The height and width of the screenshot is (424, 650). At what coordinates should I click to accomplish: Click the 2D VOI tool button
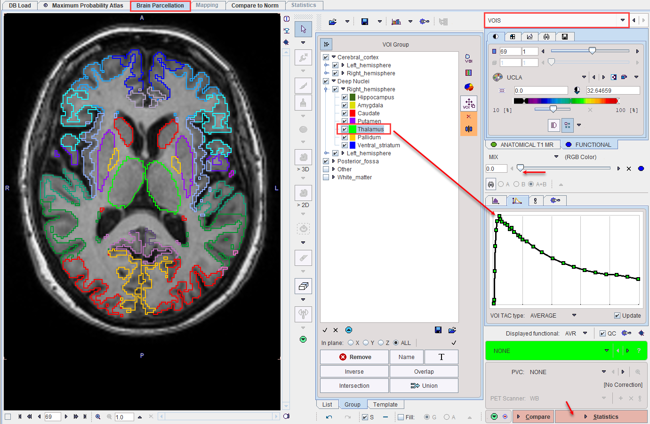point(303,193)
